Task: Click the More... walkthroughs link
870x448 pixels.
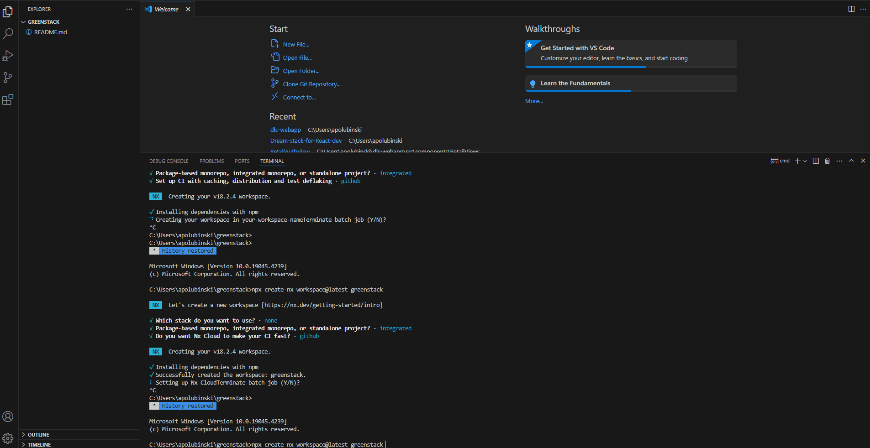Action: click(x=534, y=101)
